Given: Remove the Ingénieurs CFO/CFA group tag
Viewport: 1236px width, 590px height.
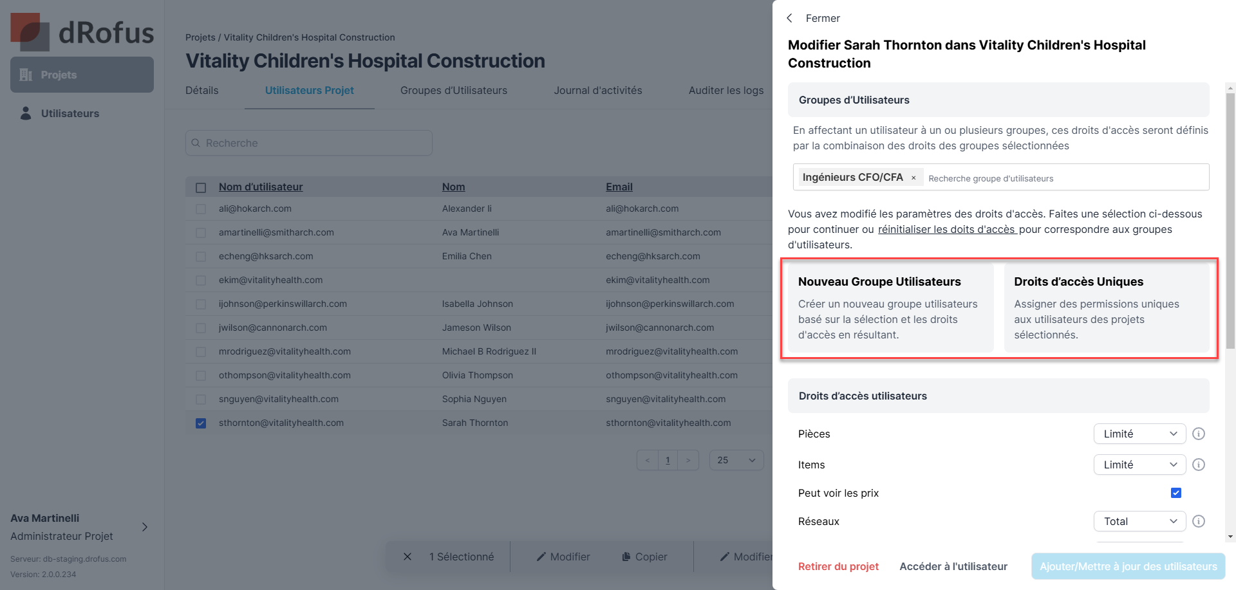Looking at the screenshot, I should pyautogui.click(x=913, y=178).
